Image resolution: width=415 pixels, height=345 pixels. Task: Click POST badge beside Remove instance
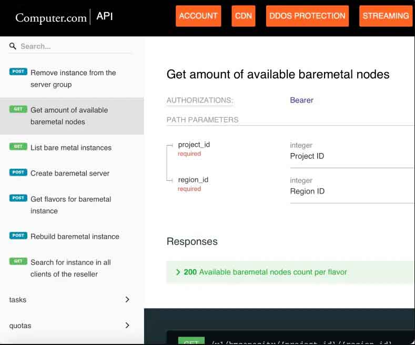tap(18, 72)
